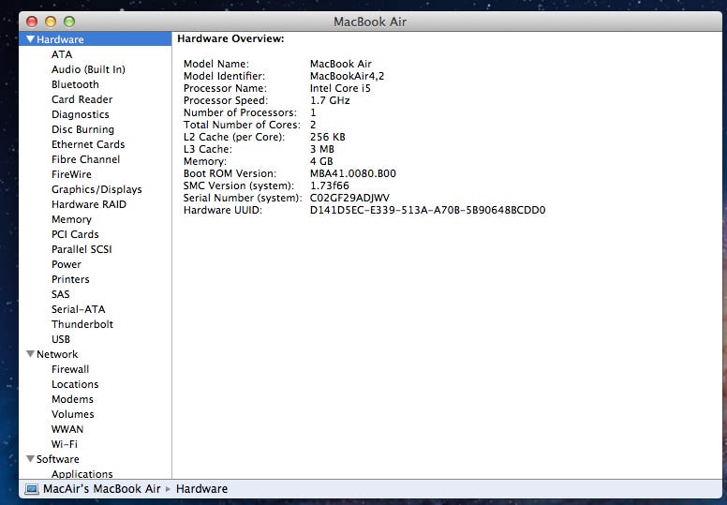Click the 256 KB L2 cache value

pyautogui.click(x=327, y=137)
